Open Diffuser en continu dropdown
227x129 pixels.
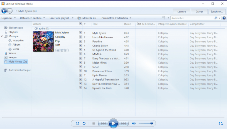[x=33, y=18]
